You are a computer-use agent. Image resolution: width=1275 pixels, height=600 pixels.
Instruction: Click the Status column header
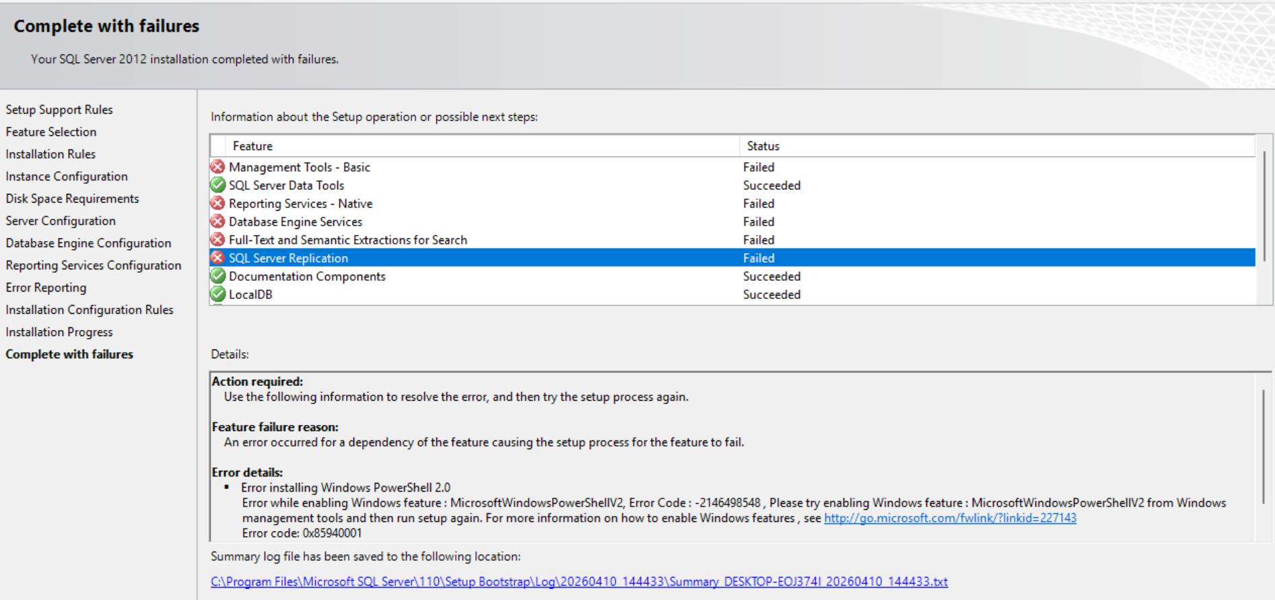pyautogui.click(x=763, y=146)
